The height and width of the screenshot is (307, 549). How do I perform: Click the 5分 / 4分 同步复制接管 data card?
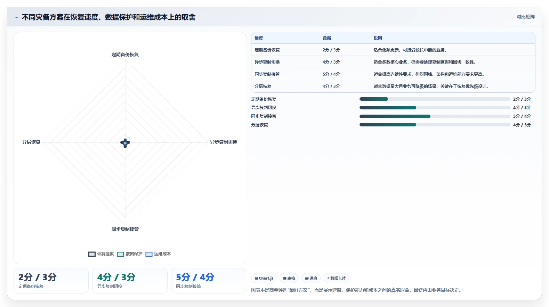coord(209,281)
